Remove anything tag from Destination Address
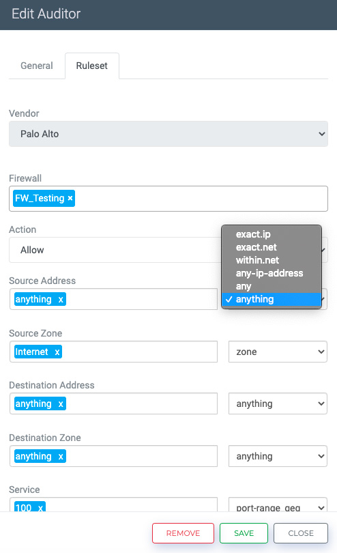 coord(61,403)
